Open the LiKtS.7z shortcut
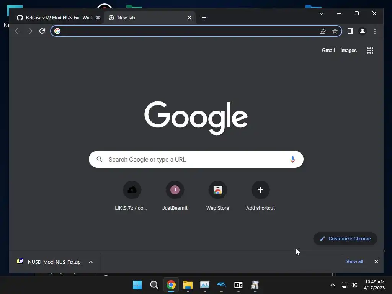 point(132,196)
